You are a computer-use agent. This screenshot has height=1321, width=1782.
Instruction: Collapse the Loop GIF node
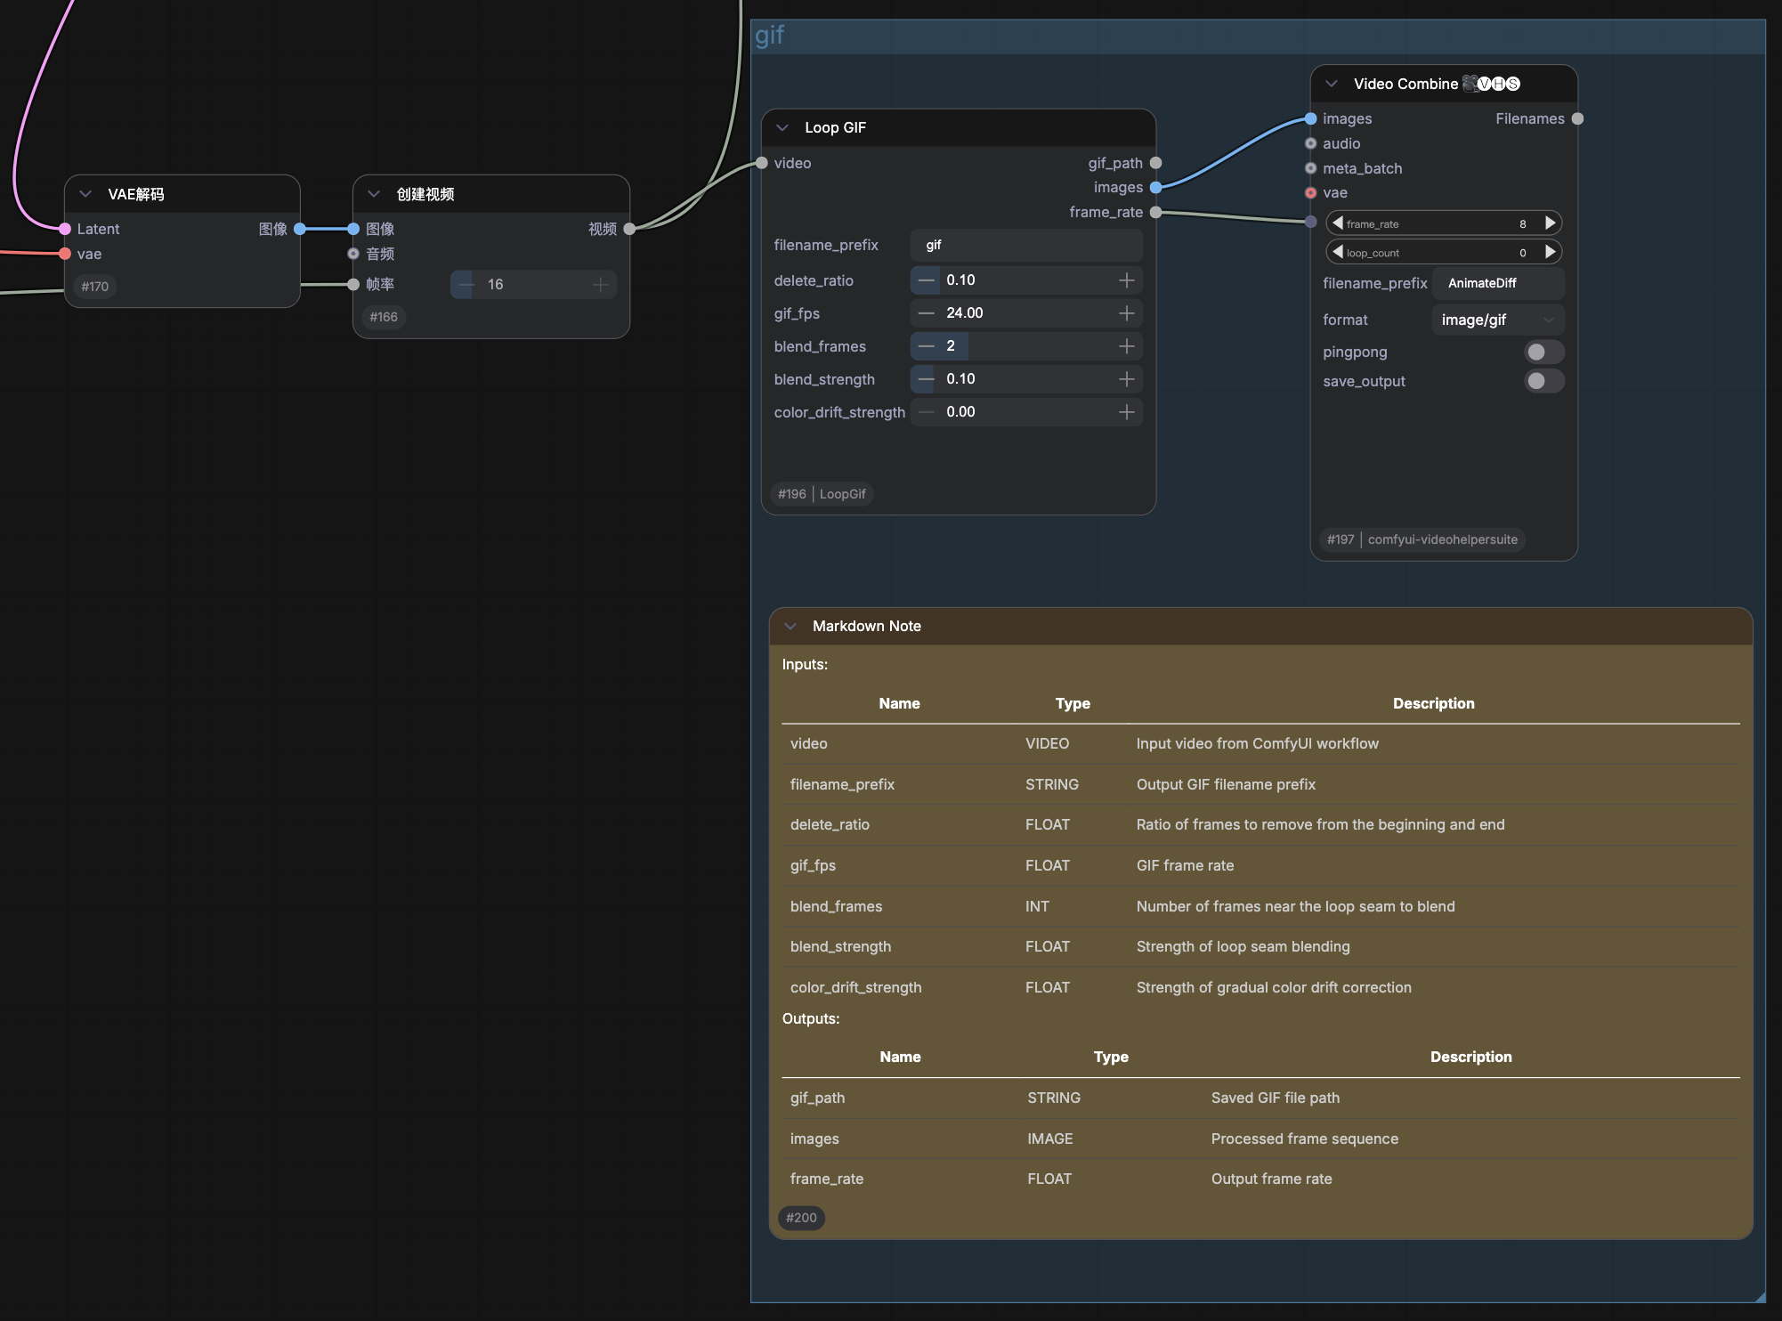click(x=782, y=127)
